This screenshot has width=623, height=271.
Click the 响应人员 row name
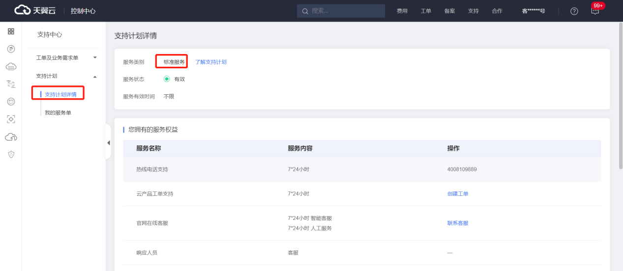click(x=147, y=253)
